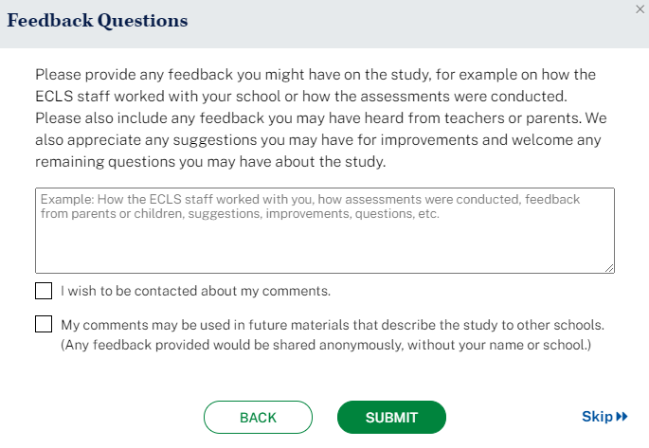Image resolution: width=649 pixels, height=448 pixels.
Task: Click the BACK button
Action: (258, 417)
